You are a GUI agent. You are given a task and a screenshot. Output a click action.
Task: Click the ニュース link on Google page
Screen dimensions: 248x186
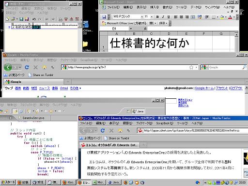point(45,88)
